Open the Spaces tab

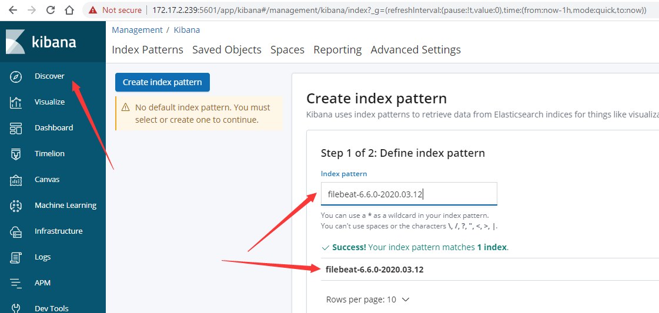[x=287, y=49]
